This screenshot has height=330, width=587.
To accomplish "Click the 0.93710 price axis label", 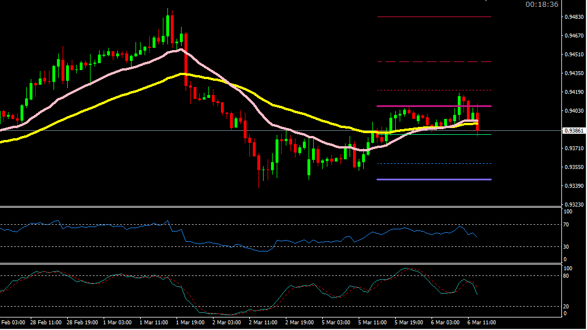I will click(574, 148).
